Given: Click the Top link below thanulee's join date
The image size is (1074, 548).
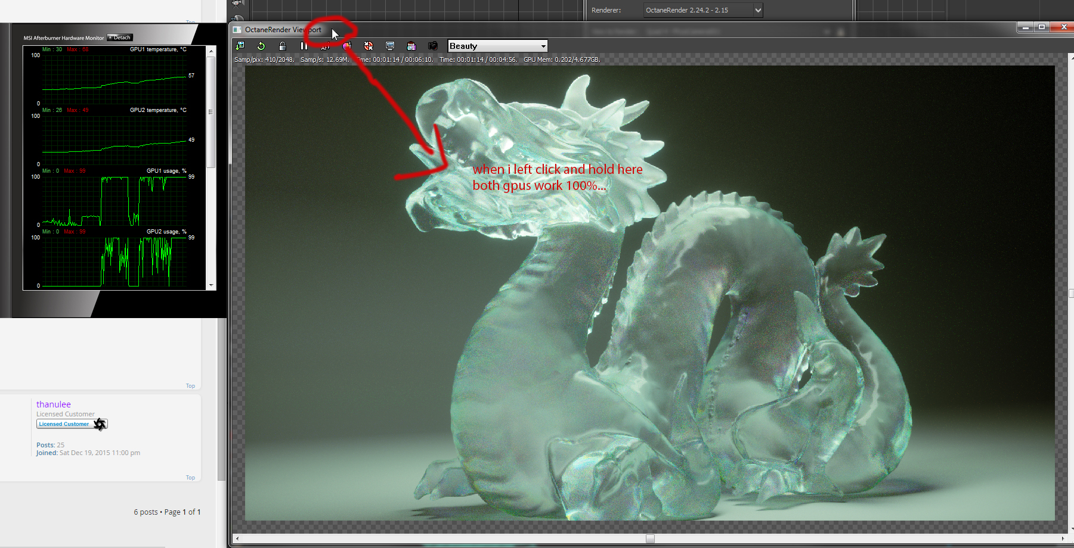Looking at the screenshot, I should [190, 478].
